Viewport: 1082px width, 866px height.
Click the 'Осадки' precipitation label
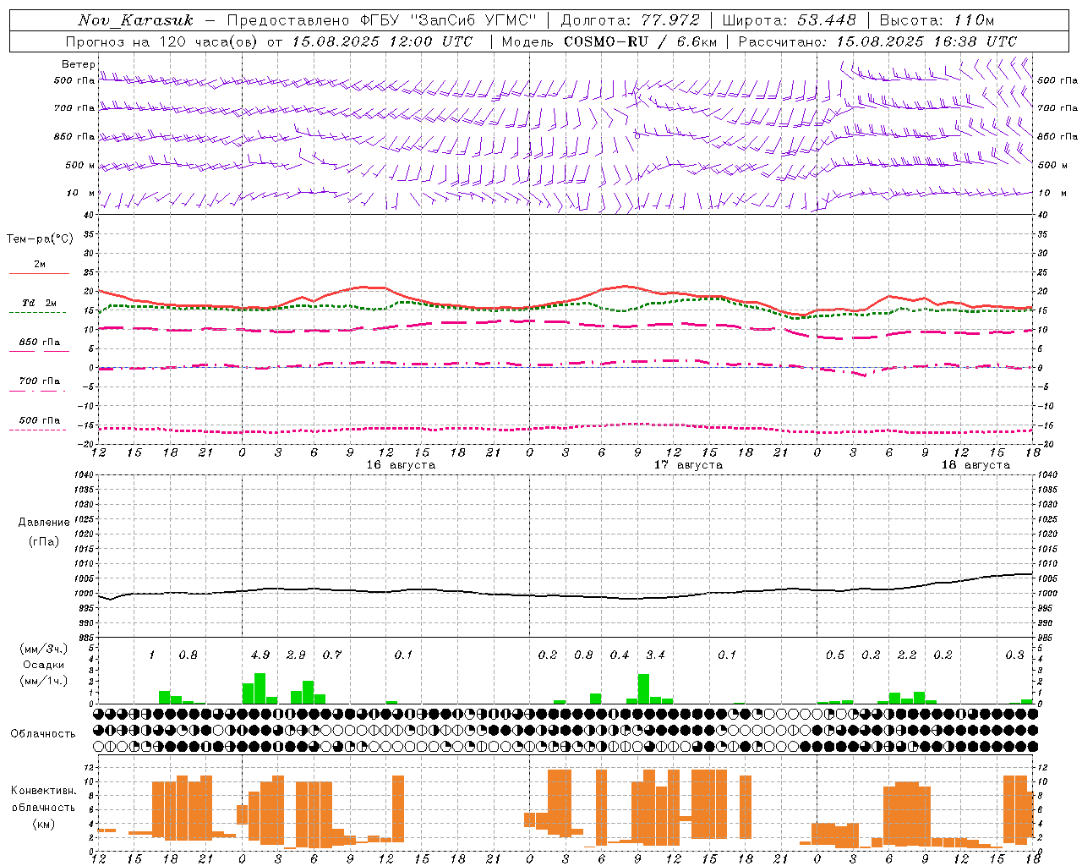pos(43,665)
